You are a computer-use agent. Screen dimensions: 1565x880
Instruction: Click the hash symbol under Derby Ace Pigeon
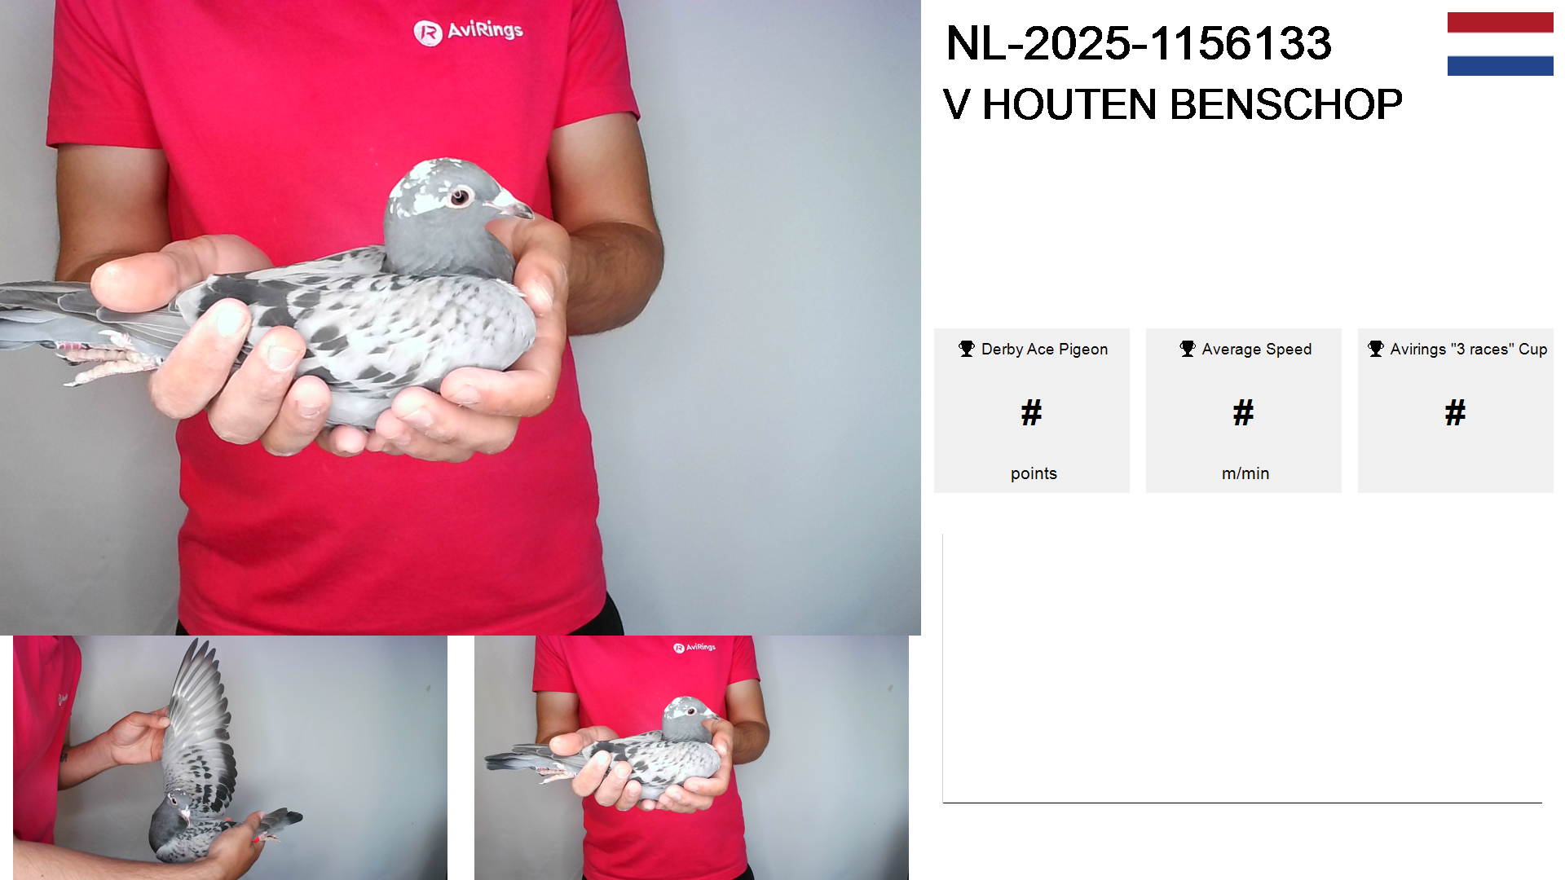[1031, 412]
